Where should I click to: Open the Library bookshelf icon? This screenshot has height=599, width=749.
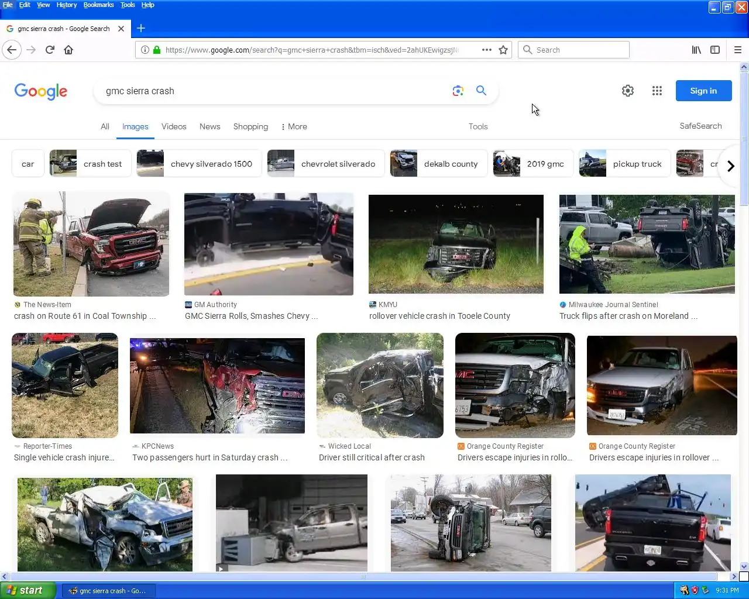696,50
